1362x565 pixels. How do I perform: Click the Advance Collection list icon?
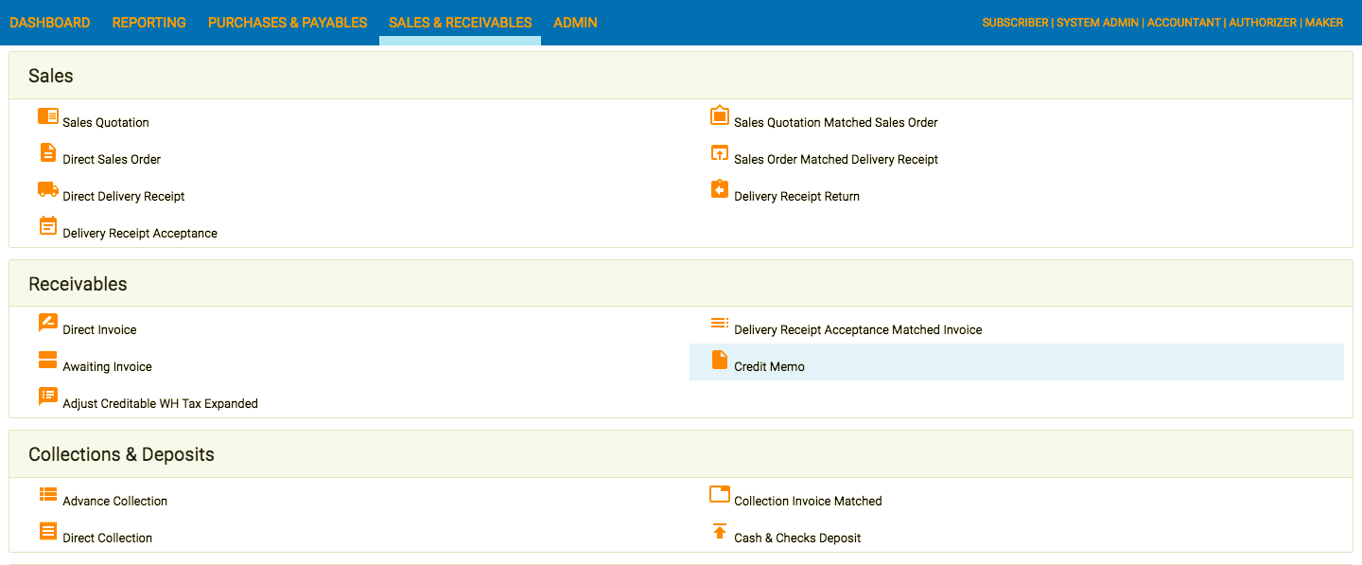(48, 494)
